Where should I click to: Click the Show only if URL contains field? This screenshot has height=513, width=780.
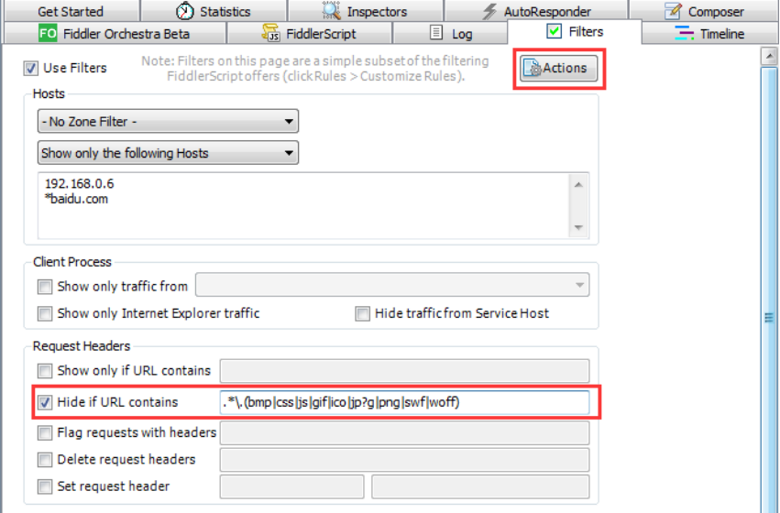pyautogui.click(x=404, y=371)
